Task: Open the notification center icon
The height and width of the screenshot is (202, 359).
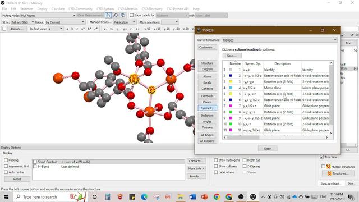Action: (x=351, y=197)
